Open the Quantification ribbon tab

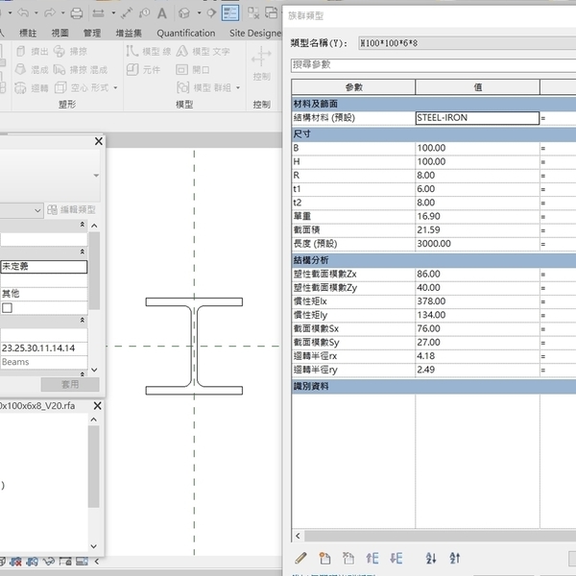pos(186,33)
